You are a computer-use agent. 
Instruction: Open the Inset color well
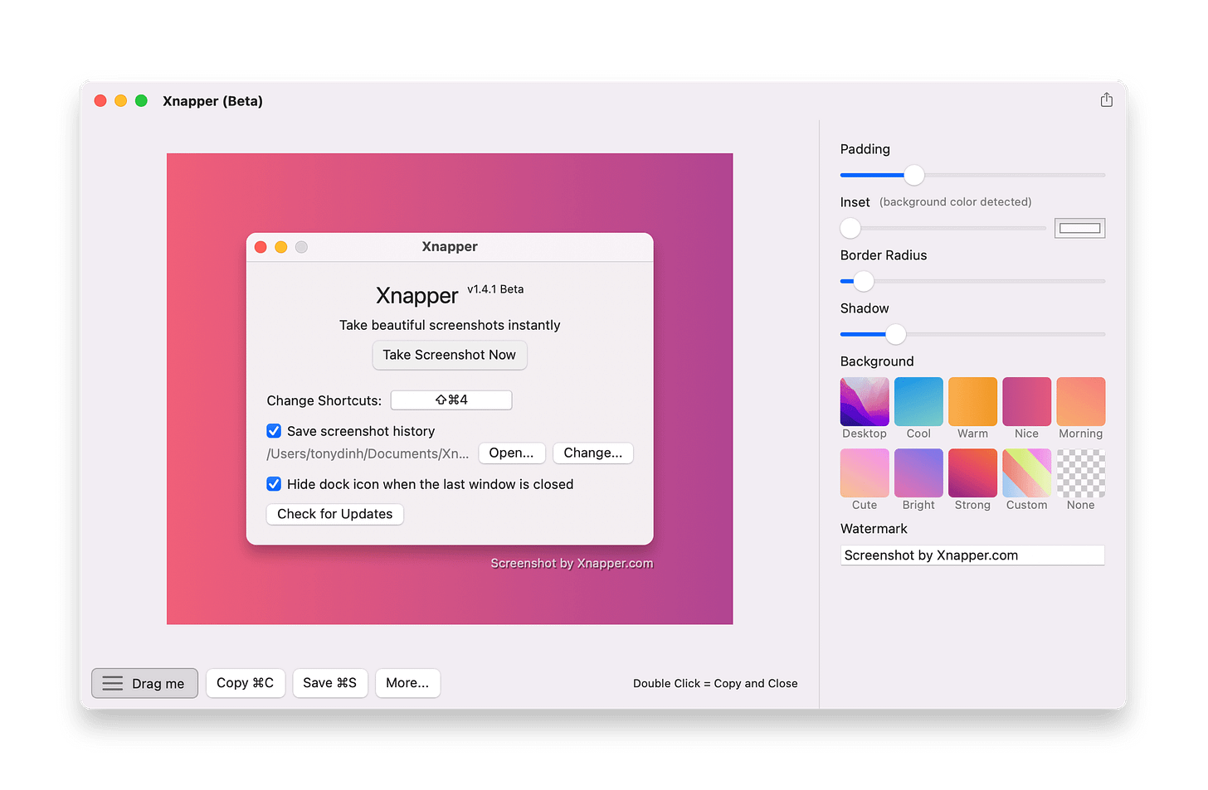click(x=1079, y=228)
